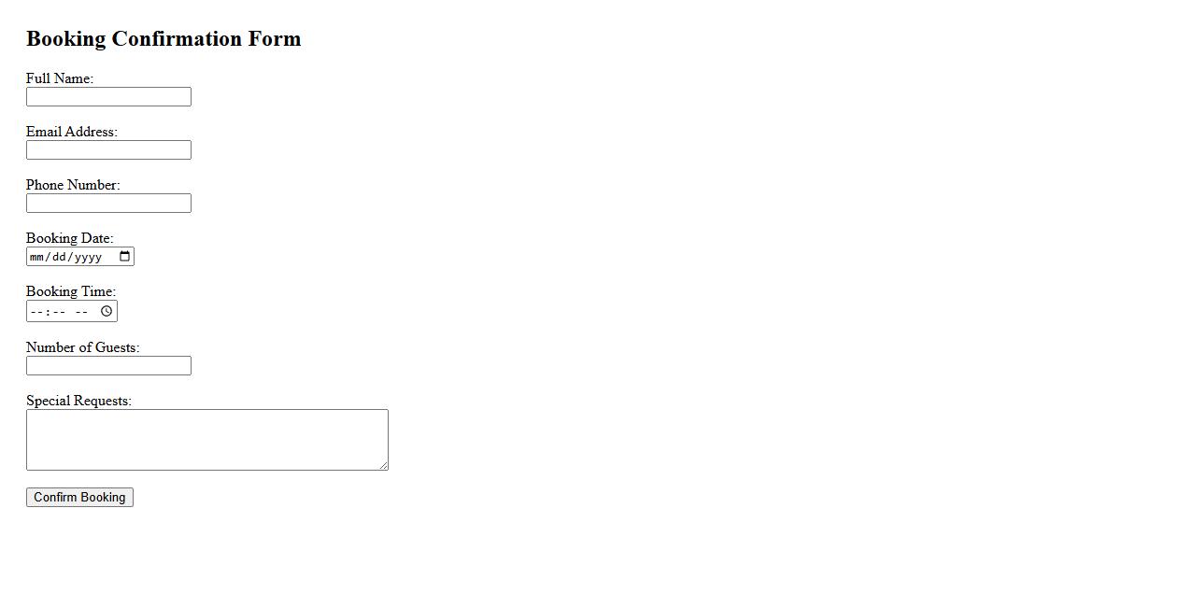This screenshot has height=607, width=1194.
Task: Focus the Email Address input box
Action: [x=108, y=150]
